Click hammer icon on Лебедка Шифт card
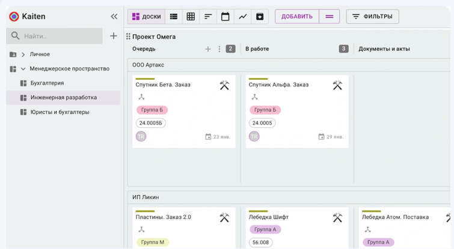Viewport: 454px width, 249px height. click(337, 218)
